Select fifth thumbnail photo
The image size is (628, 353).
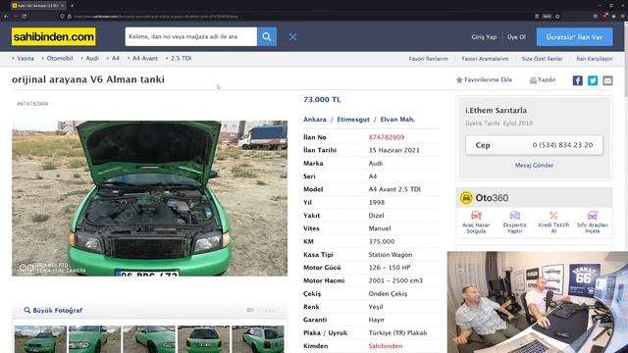tap(258, 339)
